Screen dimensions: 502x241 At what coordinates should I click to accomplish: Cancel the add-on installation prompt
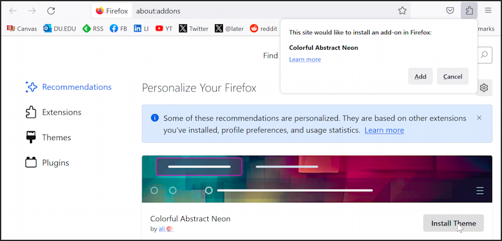[x=453, y=77]
